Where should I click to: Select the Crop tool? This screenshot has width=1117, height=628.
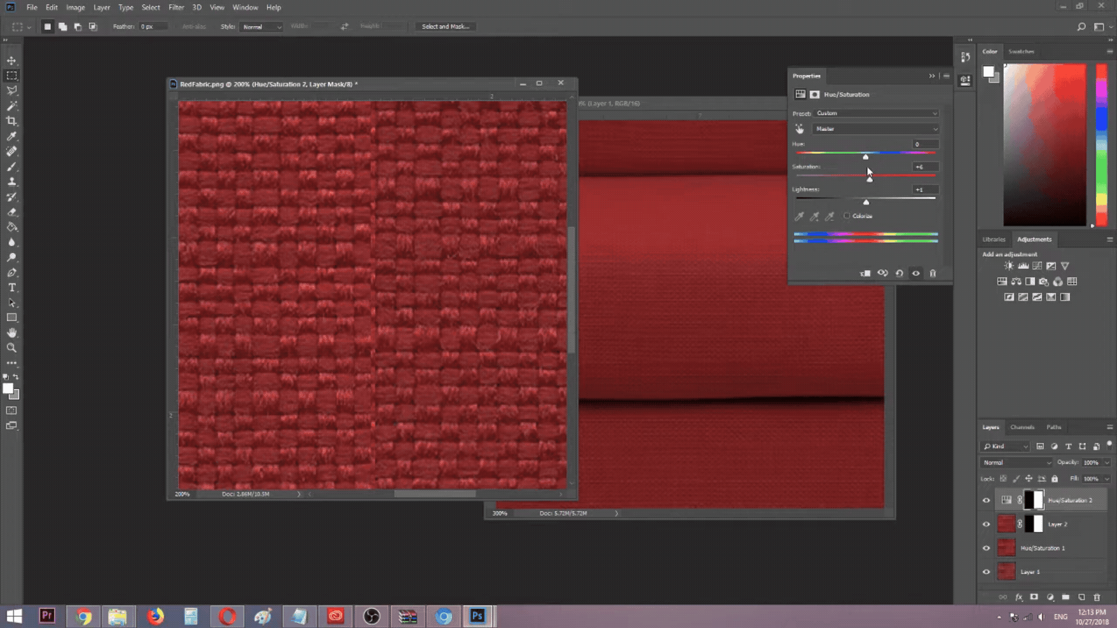click(x=12, y=121)
